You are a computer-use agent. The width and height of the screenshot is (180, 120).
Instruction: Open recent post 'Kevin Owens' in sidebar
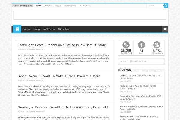pos(138,87)
